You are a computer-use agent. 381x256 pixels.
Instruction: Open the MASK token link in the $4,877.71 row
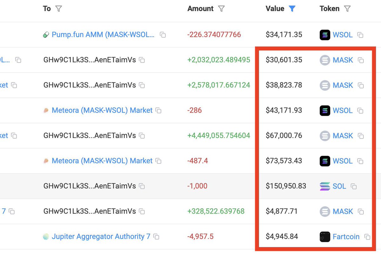pos(343,211)
